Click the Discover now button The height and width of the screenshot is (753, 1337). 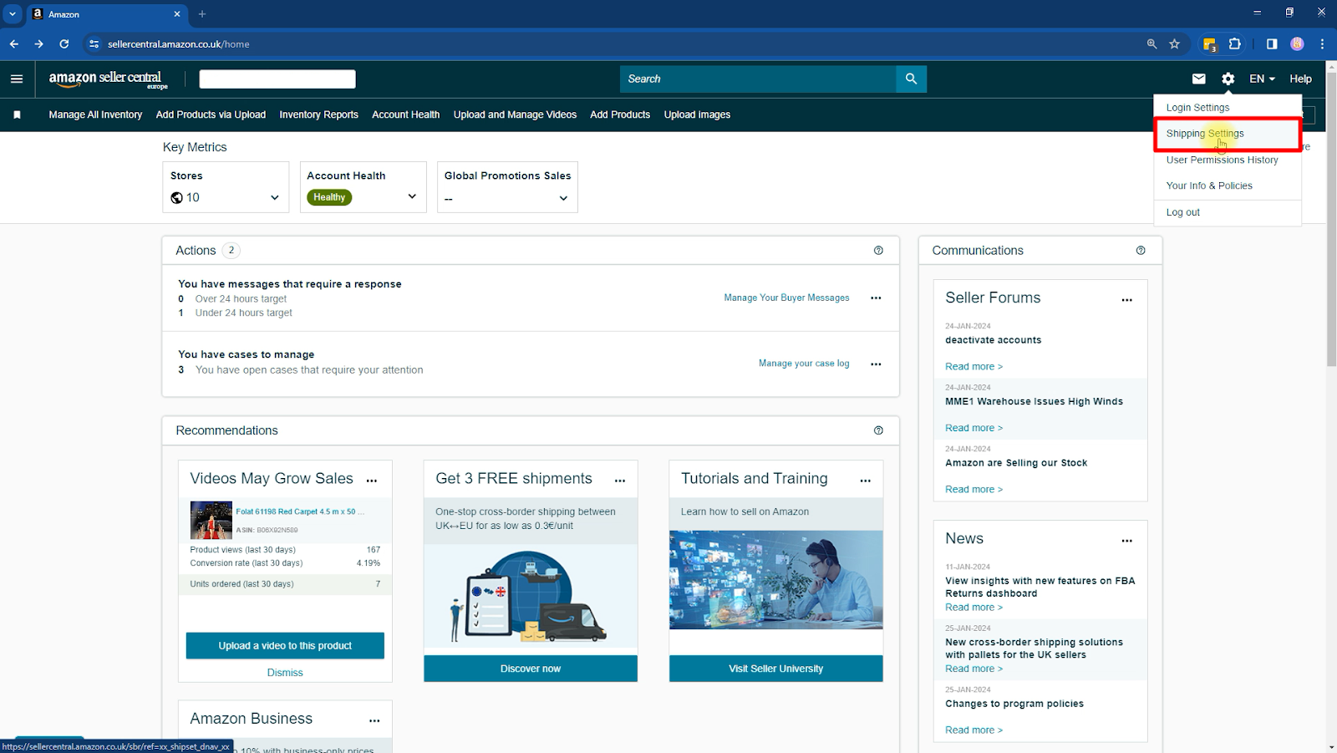coord(531,669)
